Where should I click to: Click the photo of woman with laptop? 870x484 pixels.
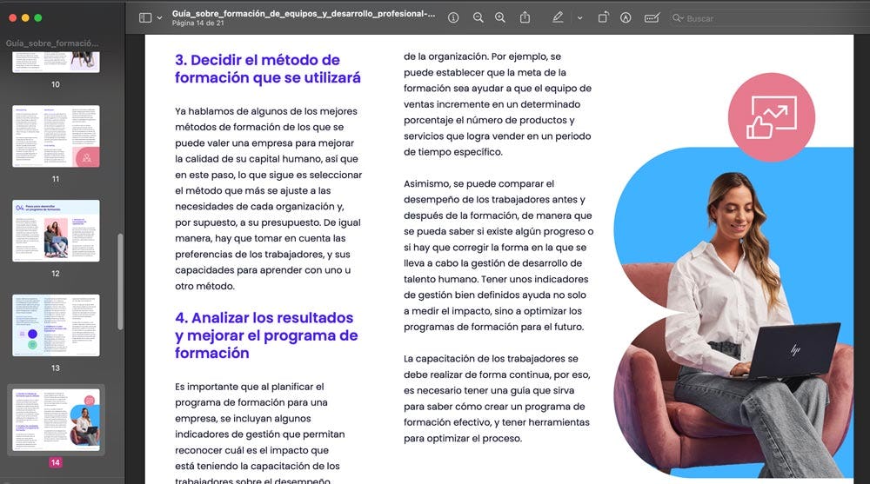tap(733, 312)
